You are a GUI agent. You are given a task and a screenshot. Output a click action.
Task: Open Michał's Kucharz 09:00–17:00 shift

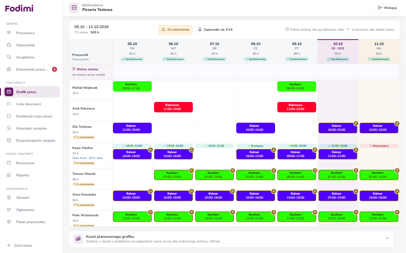(x=132, y=86)
